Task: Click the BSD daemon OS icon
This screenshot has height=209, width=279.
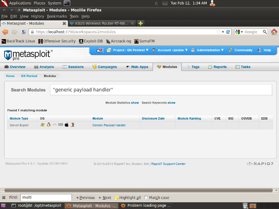Action: tap(72, 125)
